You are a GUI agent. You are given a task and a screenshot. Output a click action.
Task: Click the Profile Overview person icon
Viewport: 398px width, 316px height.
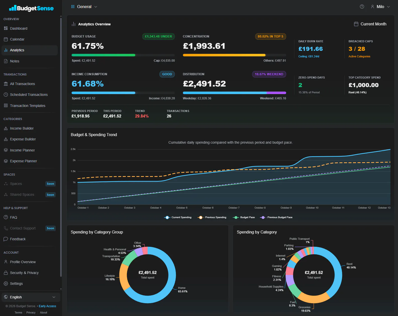pos(6,262)
